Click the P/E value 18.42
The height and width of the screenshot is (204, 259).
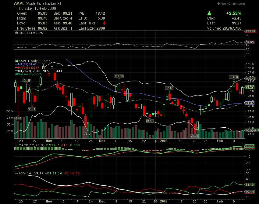click(x=100, y=13)
